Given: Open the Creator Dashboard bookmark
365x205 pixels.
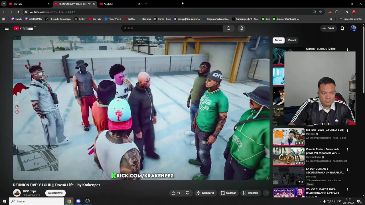Looking at the screenshot, I should tap(286, 19).
